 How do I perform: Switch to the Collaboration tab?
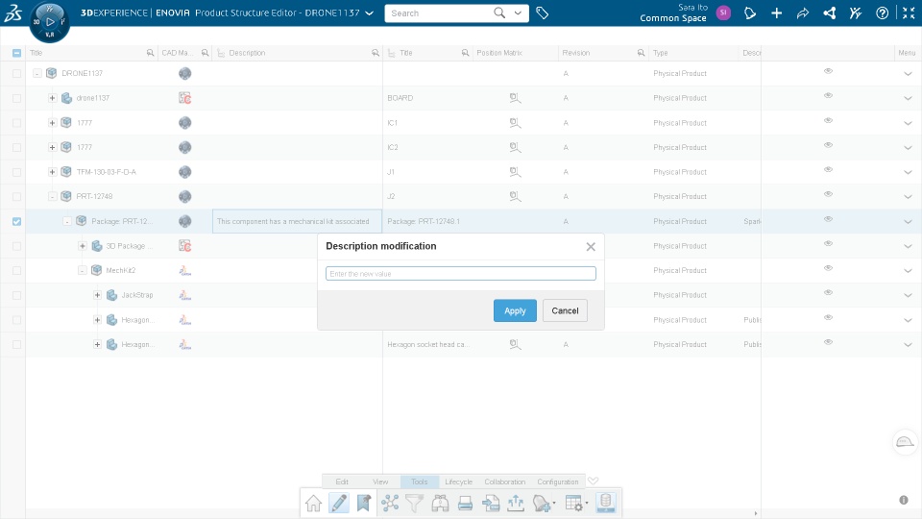coord(504,482)
